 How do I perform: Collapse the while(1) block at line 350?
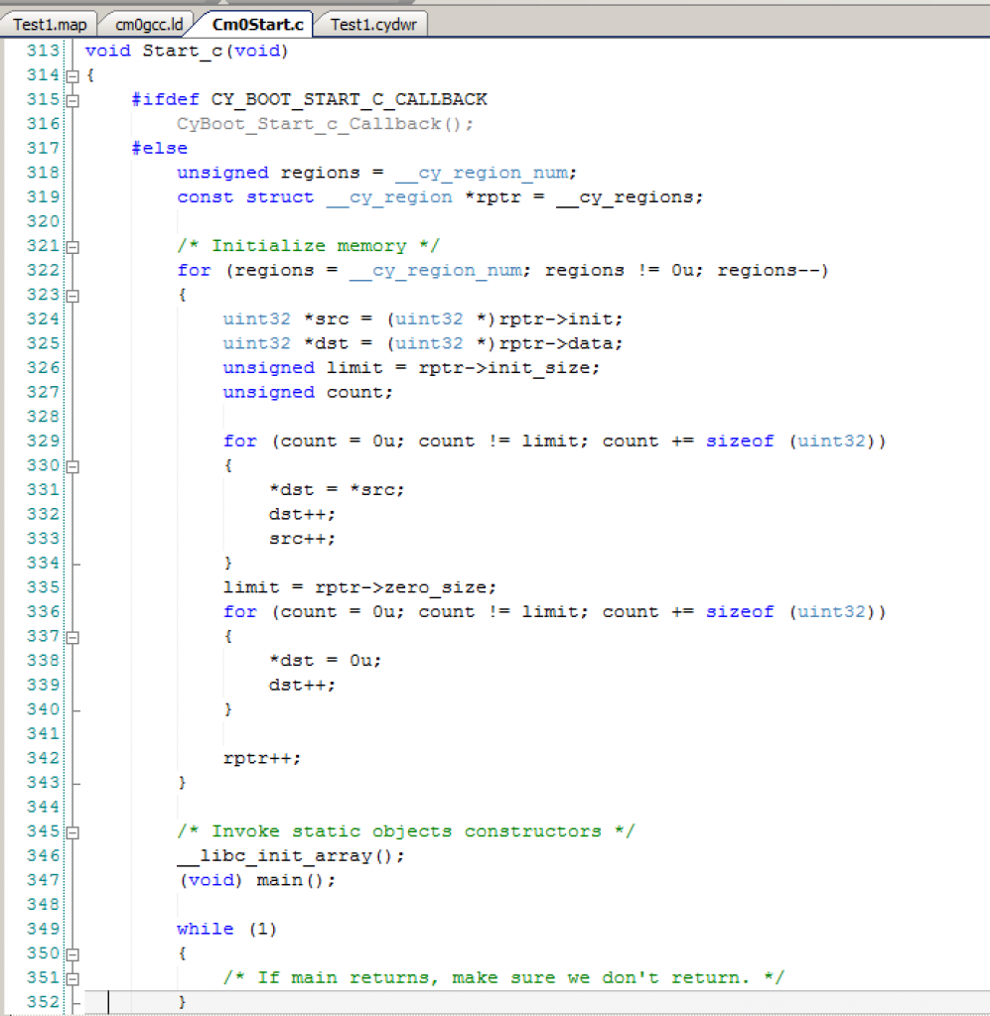(x=73, y=952)
